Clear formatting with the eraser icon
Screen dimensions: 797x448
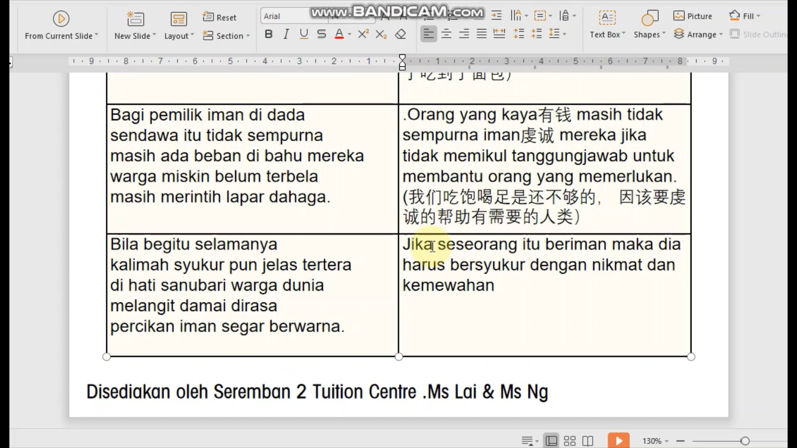[x=400, y=34]
